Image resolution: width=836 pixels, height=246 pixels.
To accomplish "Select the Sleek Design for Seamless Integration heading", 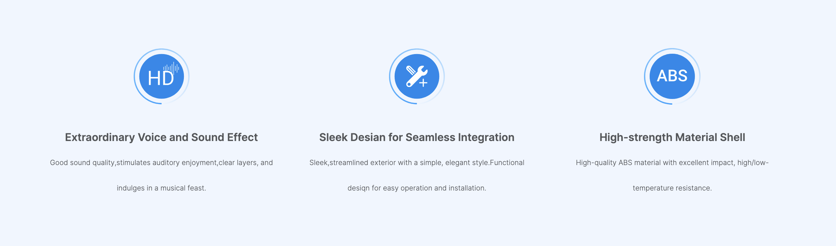I will click(417, 137).
